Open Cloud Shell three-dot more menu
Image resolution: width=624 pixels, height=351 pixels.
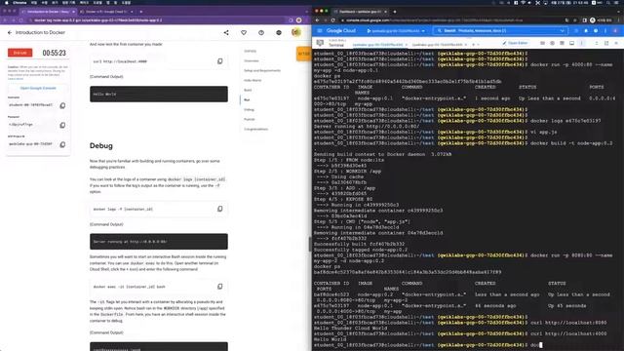(x=582, y=43)
